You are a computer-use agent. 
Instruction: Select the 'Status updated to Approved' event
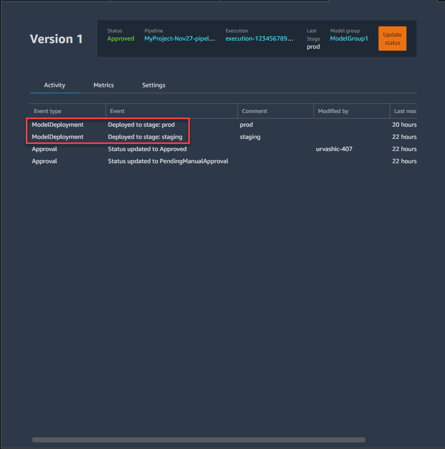point(147,149)
